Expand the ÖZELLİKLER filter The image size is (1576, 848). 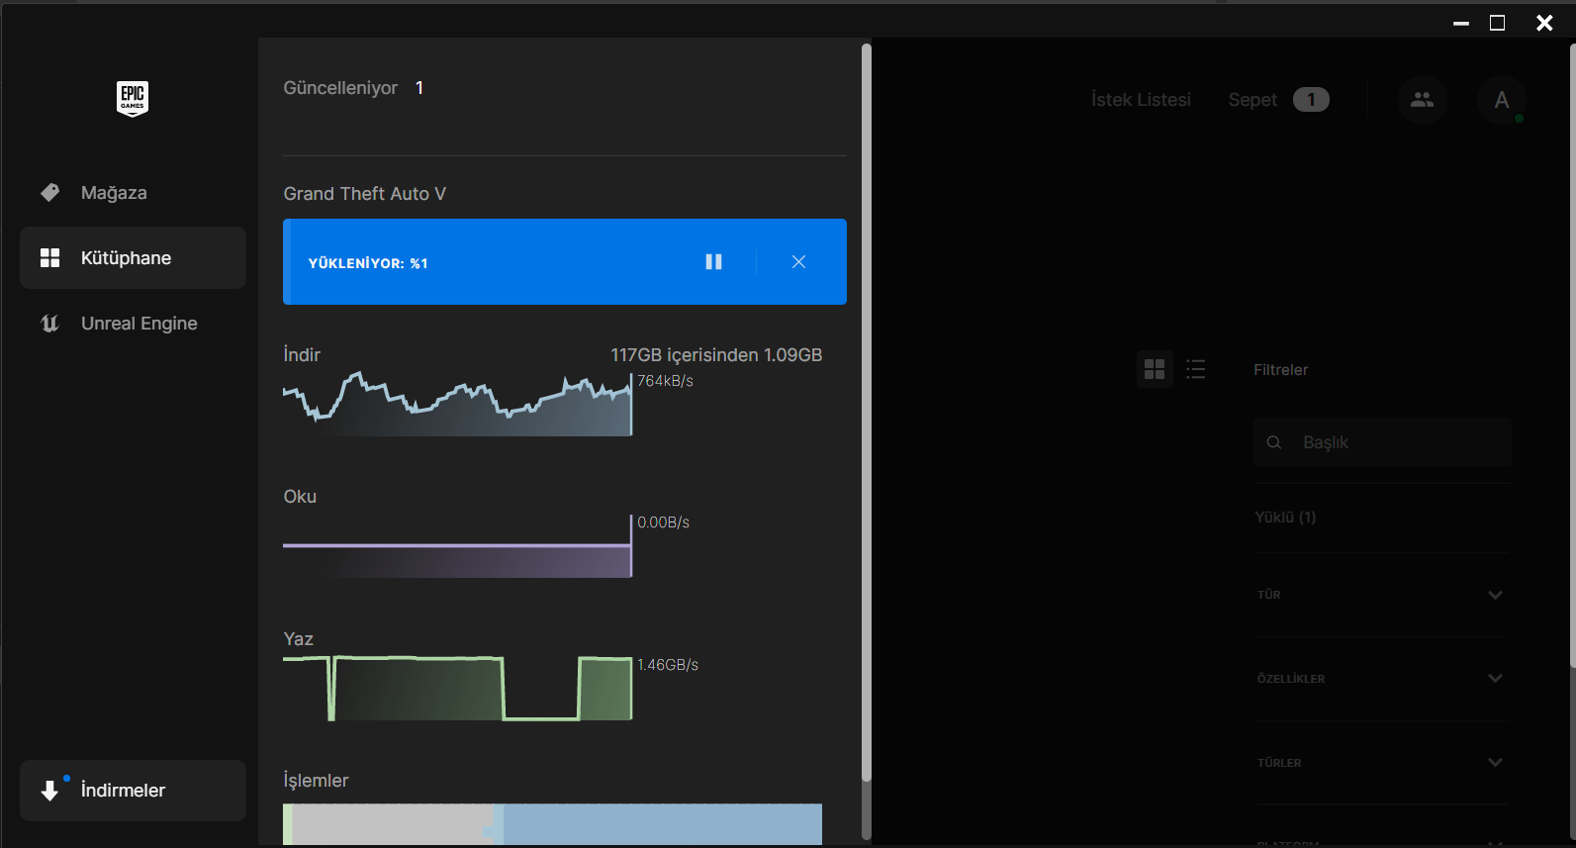[1381, 679]
